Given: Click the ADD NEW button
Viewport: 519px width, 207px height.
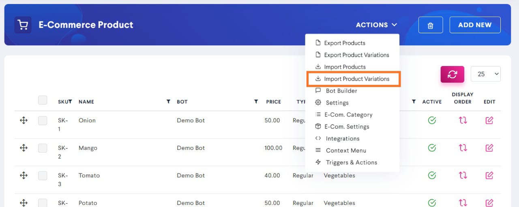Looking at the screenshot, I should [475, 25].
